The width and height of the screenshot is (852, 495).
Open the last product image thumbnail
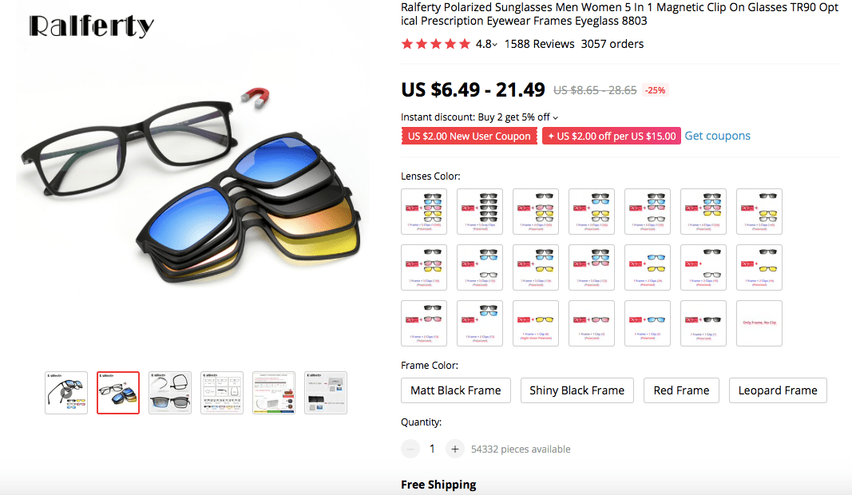[x=325, y=392]
